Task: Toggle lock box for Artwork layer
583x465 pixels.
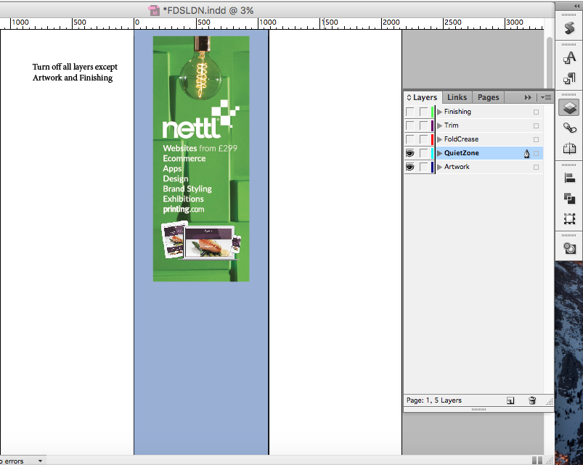Action: click(x=423, y=167)
